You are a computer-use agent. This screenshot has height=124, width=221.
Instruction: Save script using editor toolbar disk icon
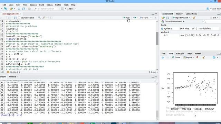pyautogui.click(x=15, y=18)
